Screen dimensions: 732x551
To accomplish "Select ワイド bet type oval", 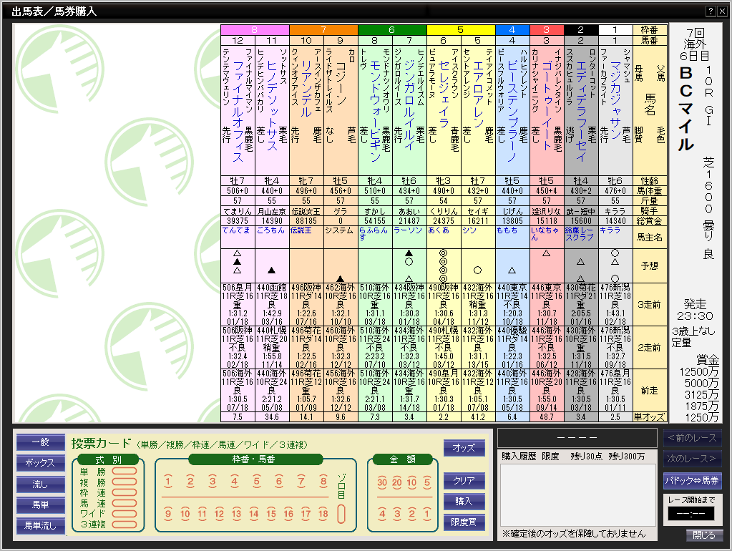I will click(x=125, y=514).
